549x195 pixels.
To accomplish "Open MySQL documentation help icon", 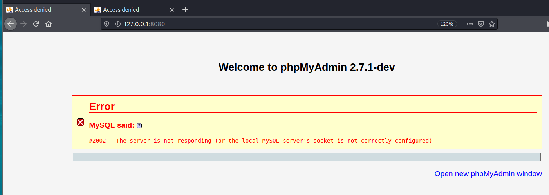I will point(139,126).
